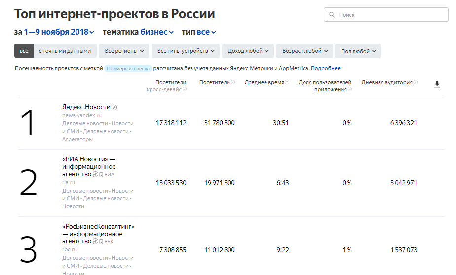The width and height of the screenshot is (456, 275).
Task: Click help icon beside кросс-девайс header
Action: coord(185,90)
